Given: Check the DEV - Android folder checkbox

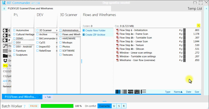Looking at the screenshot, I should click(x=14, y=47).
